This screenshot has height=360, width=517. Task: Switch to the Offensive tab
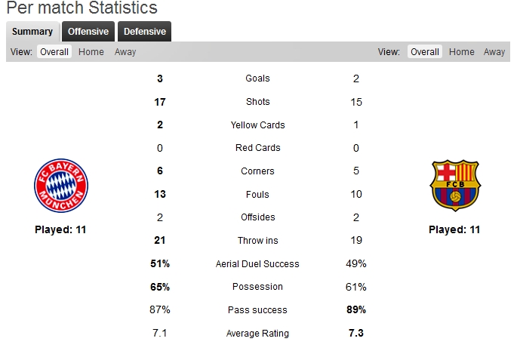88,32
